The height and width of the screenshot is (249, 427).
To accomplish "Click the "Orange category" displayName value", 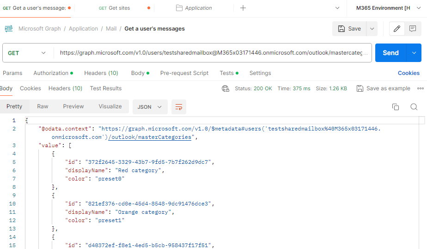I will click(x=143, y=212).
